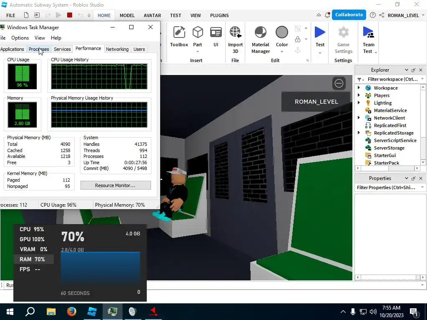
Task: Expand the Lighting tree node
Action: tap(359, 102)
